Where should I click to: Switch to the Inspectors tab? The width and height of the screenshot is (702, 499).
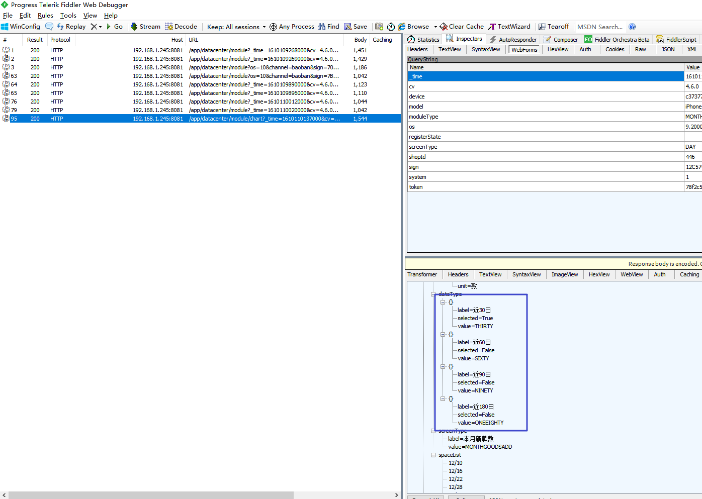464,39
